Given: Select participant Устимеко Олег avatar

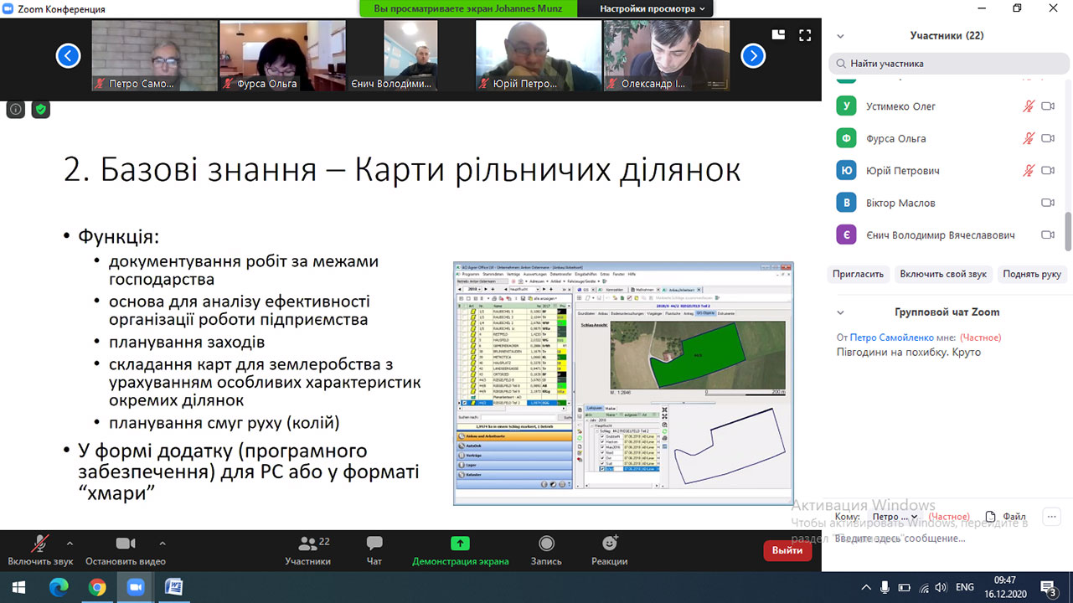Looking at the screenshot, I should [846, 106].
